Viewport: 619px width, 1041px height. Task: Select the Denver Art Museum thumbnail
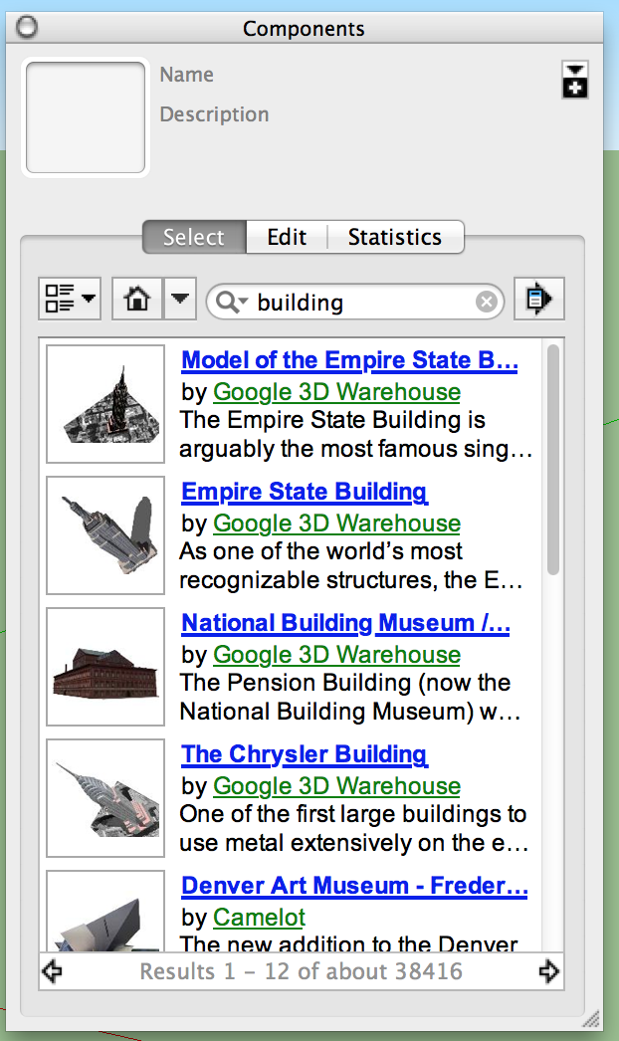104,911
